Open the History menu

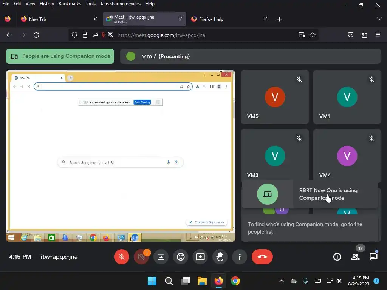tap(46, 4)
